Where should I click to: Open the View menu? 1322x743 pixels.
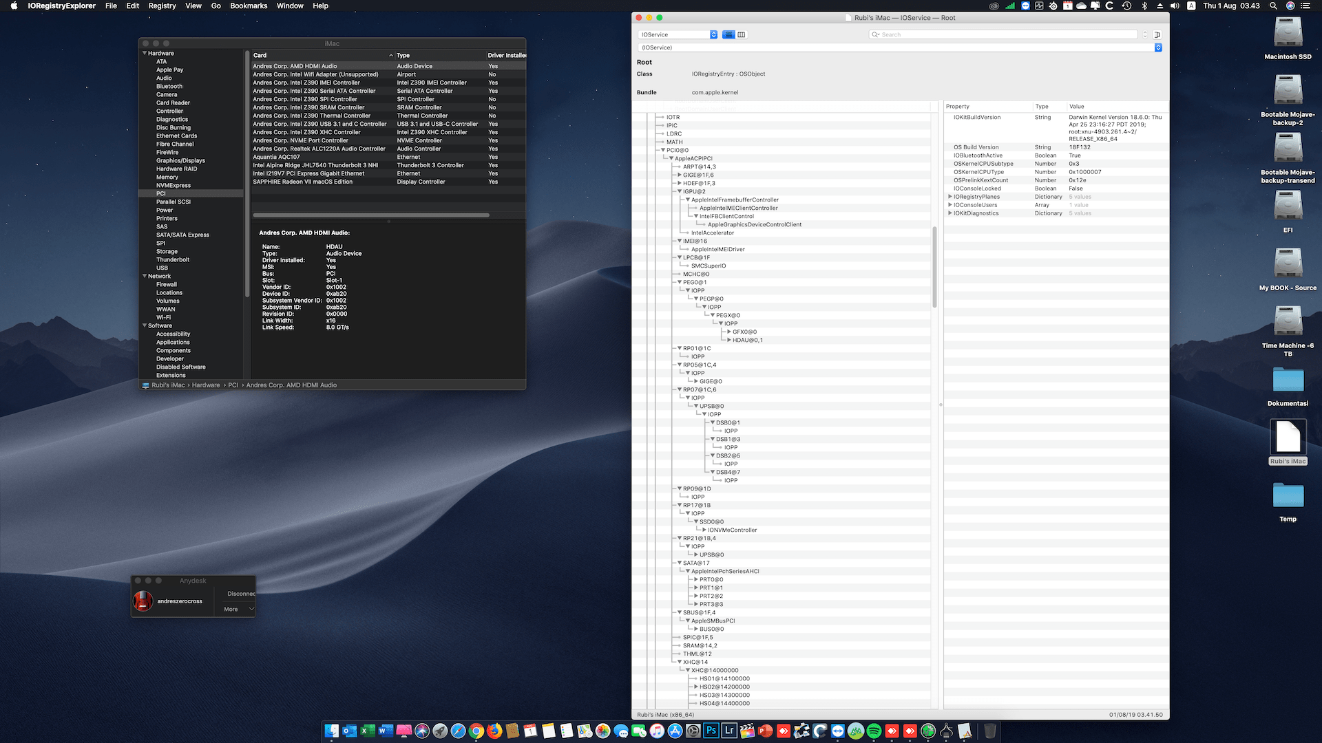tap(193, 6)
